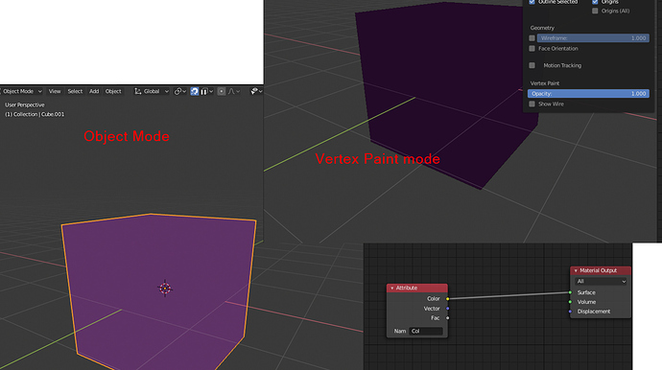
Task: Open the View menu
Action: click(x=55, y=91)
